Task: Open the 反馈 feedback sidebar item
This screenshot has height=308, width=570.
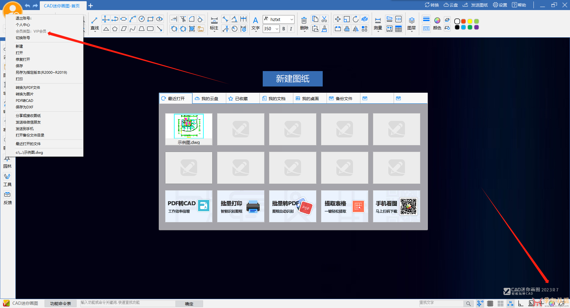Action: click(x=7, y=198)
